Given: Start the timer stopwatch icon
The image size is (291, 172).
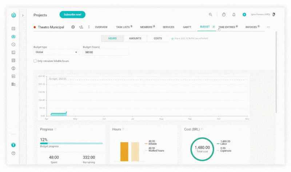Looking at the screenshot, I should 224,15.
